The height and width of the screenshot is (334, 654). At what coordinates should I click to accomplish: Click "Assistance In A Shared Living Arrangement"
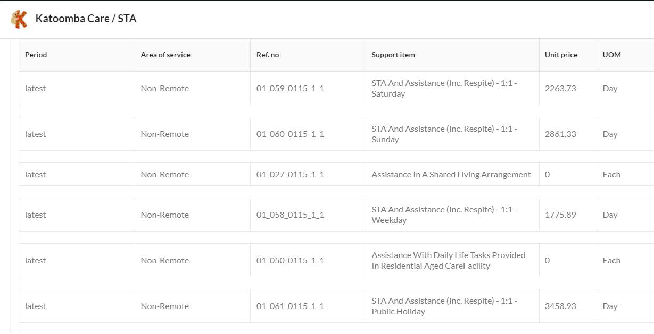tap(451, 175)
